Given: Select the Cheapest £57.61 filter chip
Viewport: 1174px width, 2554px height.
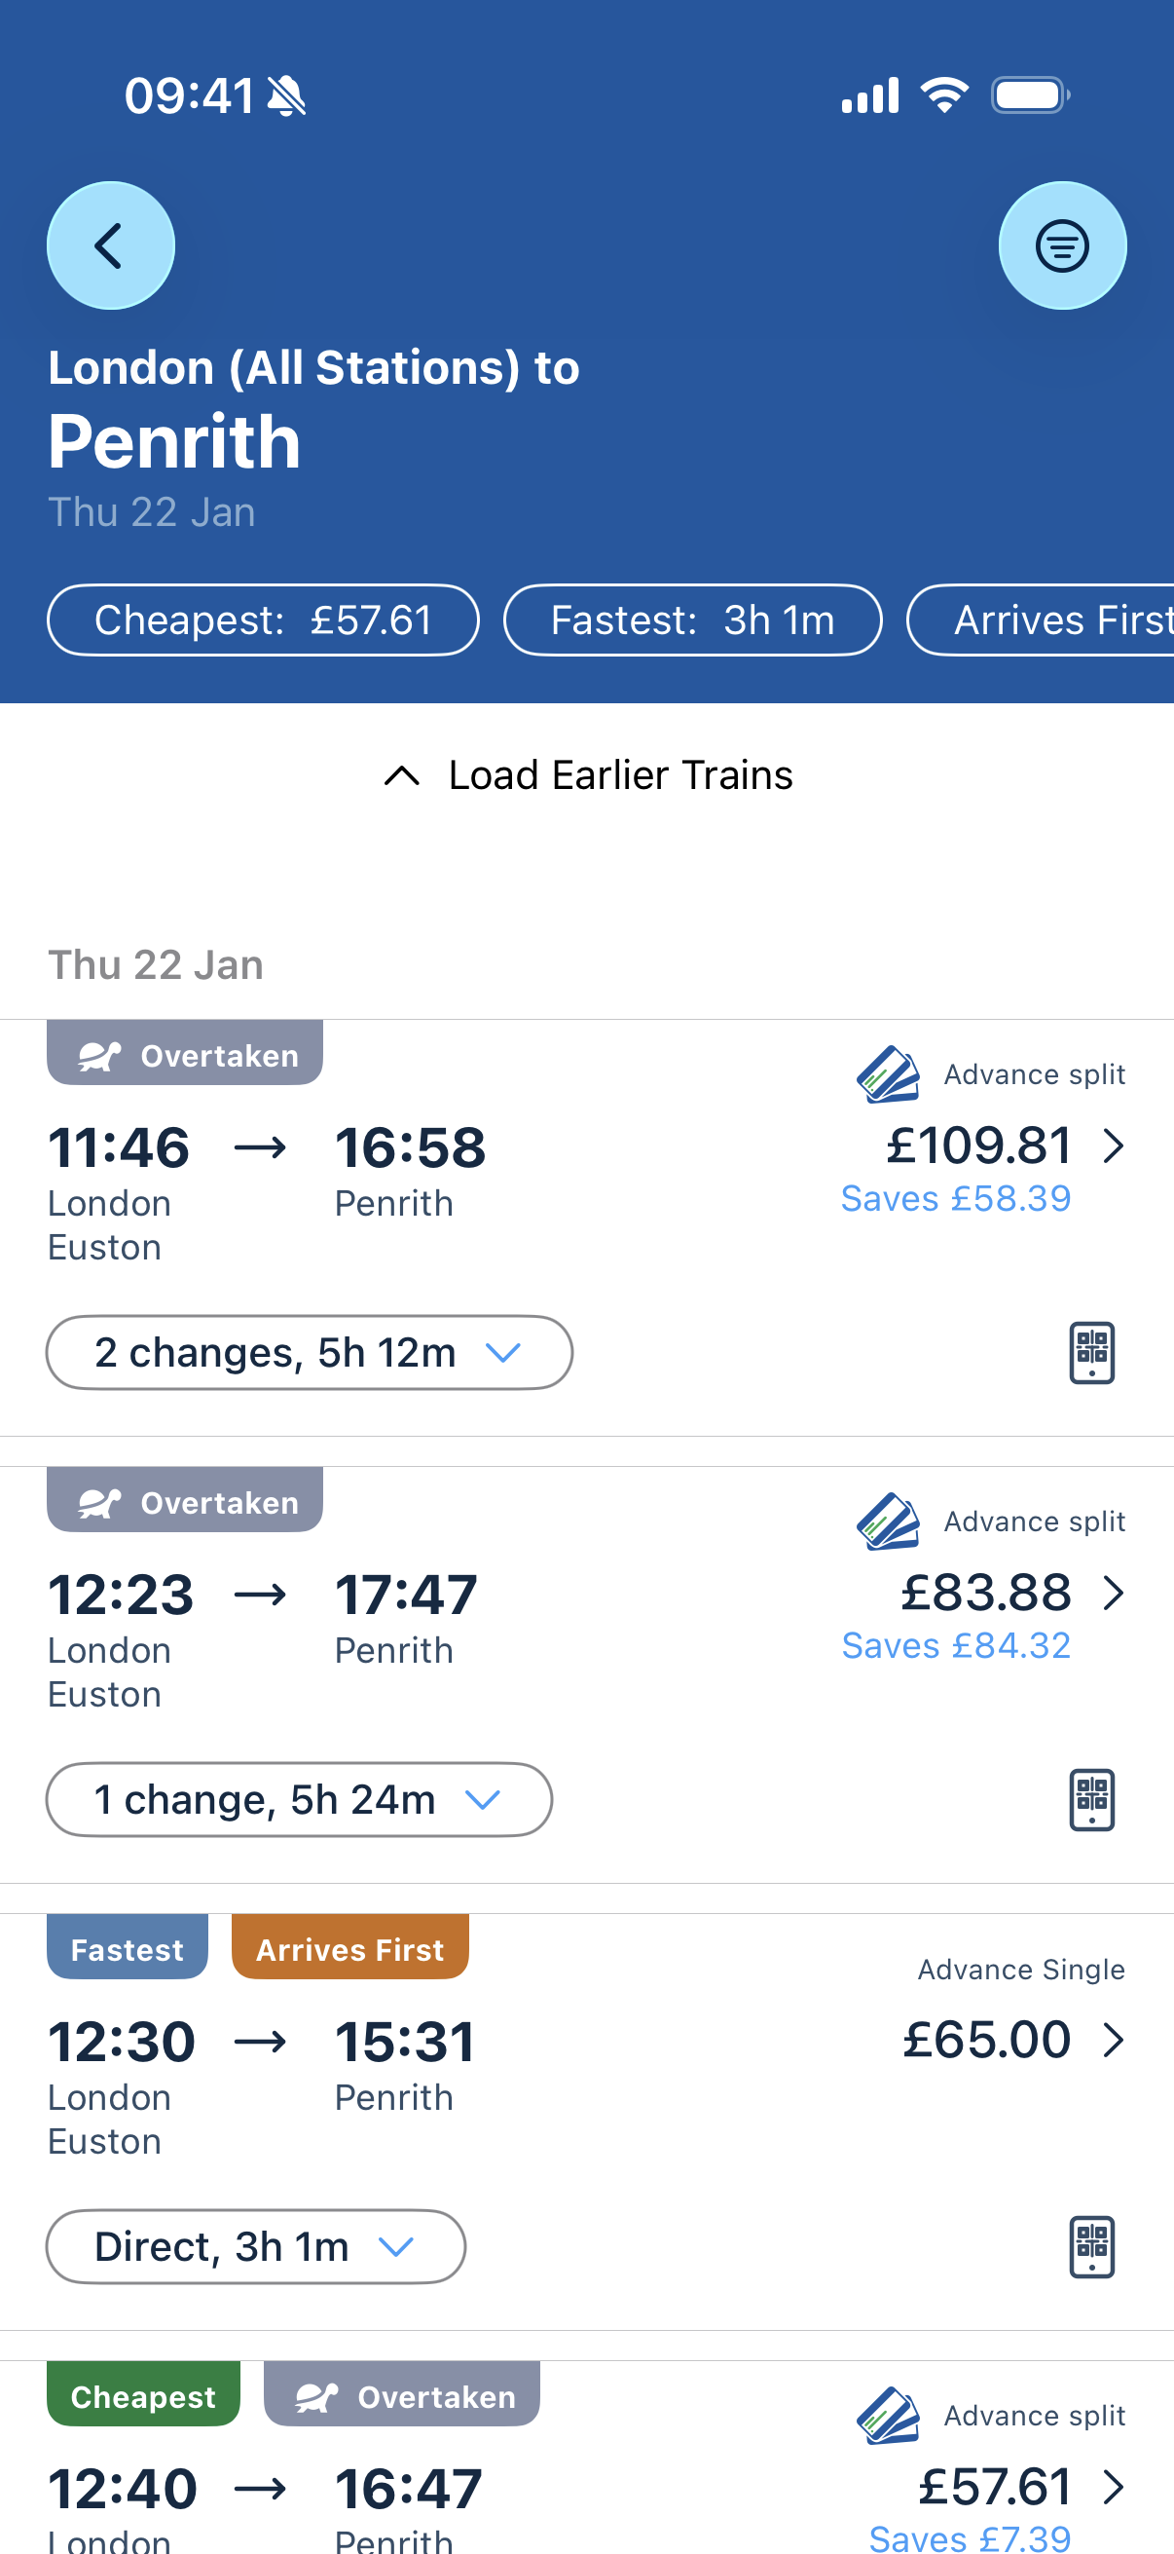Looking at the screenshot, I should [263, 620].
